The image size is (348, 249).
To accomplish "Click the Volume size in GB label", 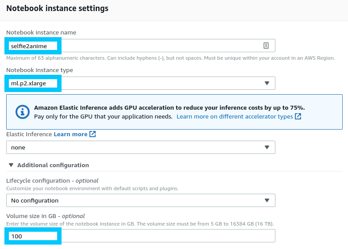I will coord(45,216).
